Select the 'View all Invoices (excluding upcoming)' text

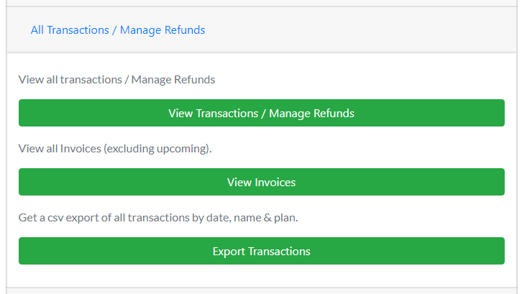click(x=115, y=149)
